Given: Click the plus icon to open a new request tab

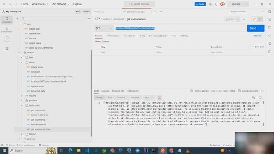Looking at the screenshot, I should coord(155,12).
